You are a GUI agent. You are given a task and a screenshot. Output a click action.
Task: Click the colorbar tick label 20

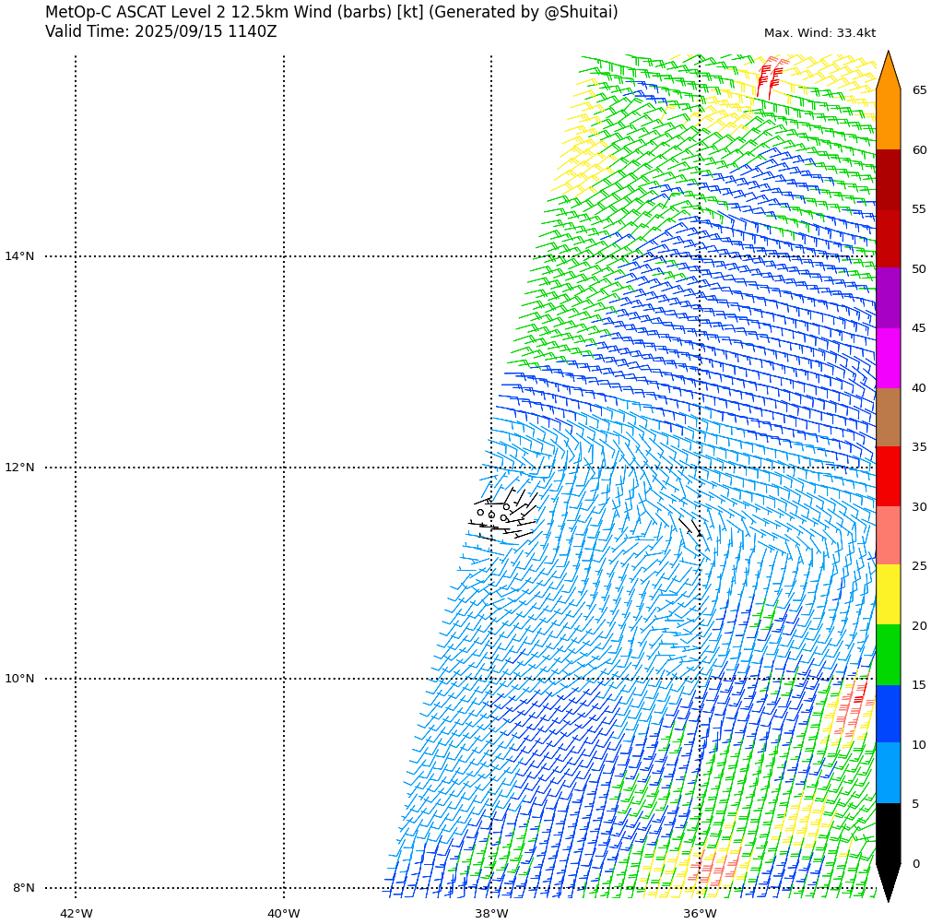(x=919, y=626)
